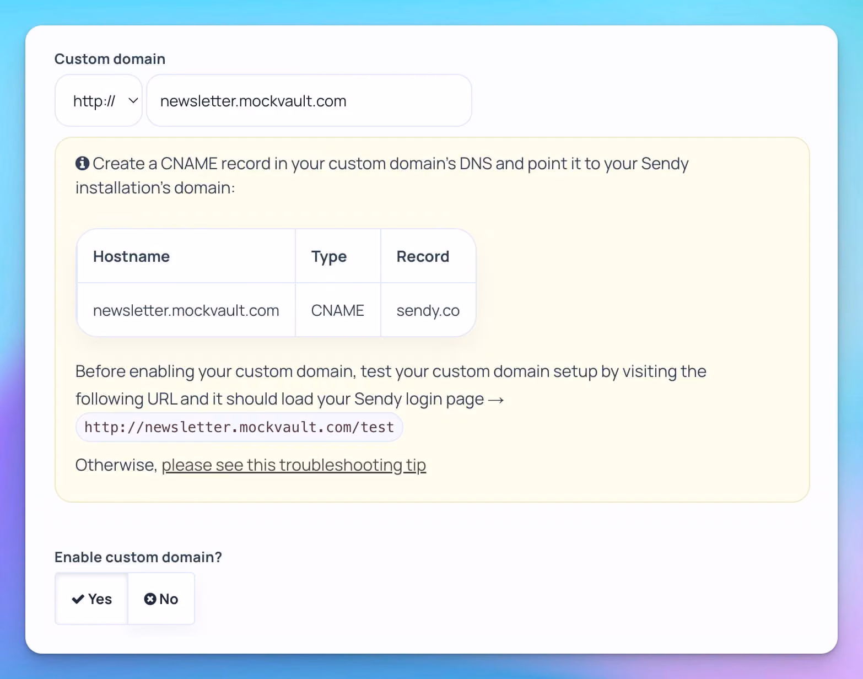Click the newsletter.mockvault.com hostname cell
The image size is (863, 679).
(186, 310)
